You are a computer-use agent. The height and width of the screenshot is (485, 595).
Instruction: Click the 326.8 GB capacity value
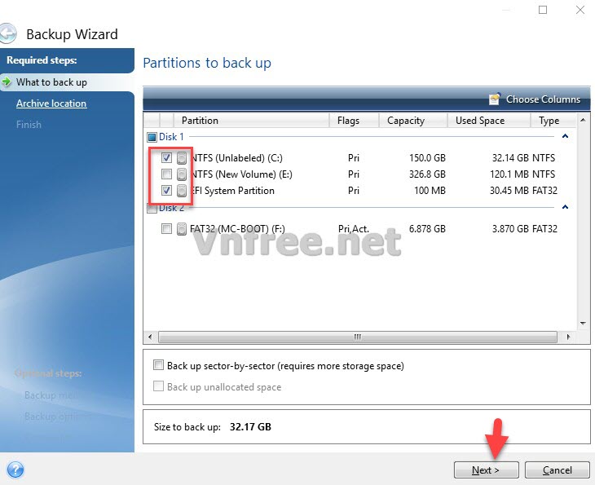[x=427, y=174]
